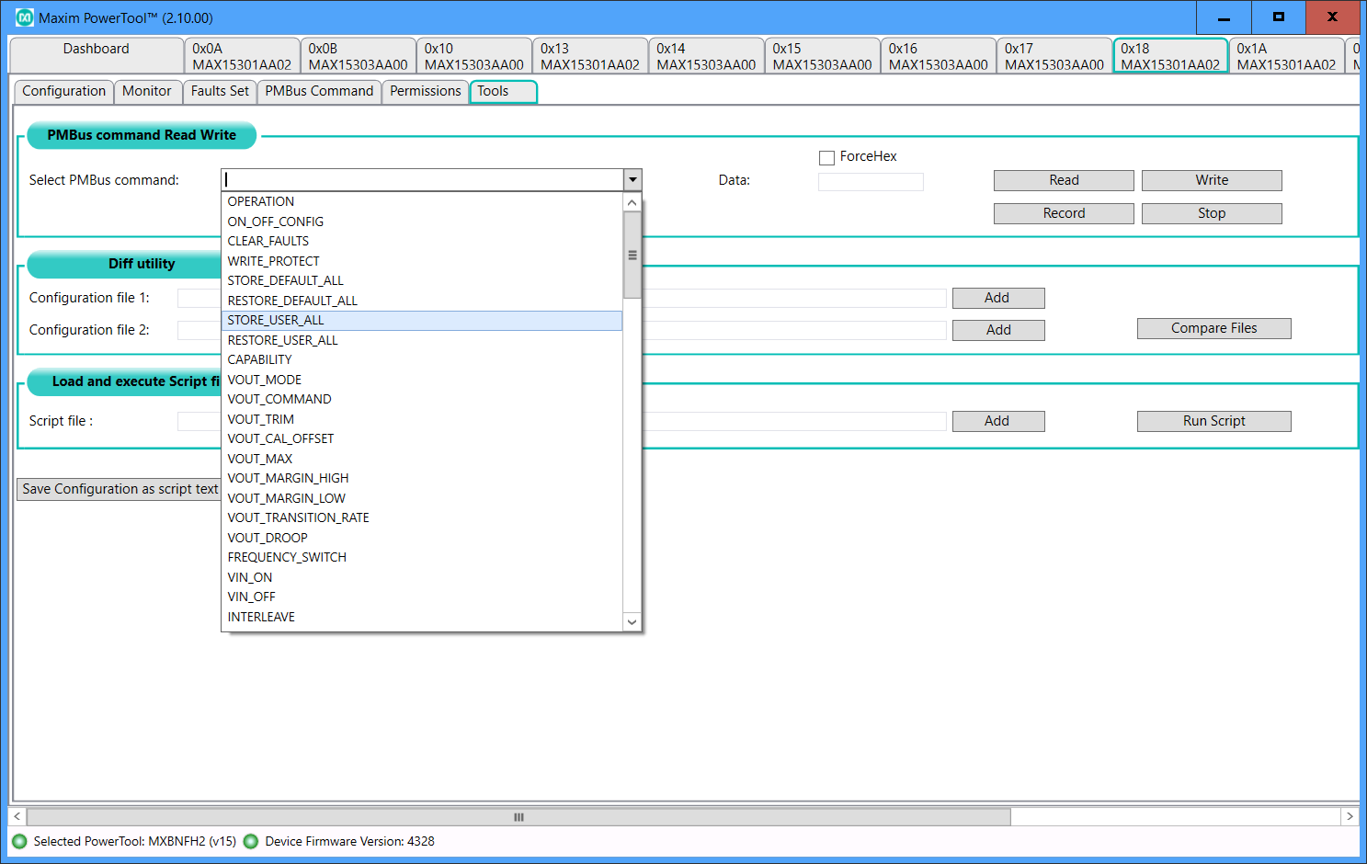Click the Selected PowerTool green status indicator
Viewport: 1367px width, 864px height.
tap(19, 841)
